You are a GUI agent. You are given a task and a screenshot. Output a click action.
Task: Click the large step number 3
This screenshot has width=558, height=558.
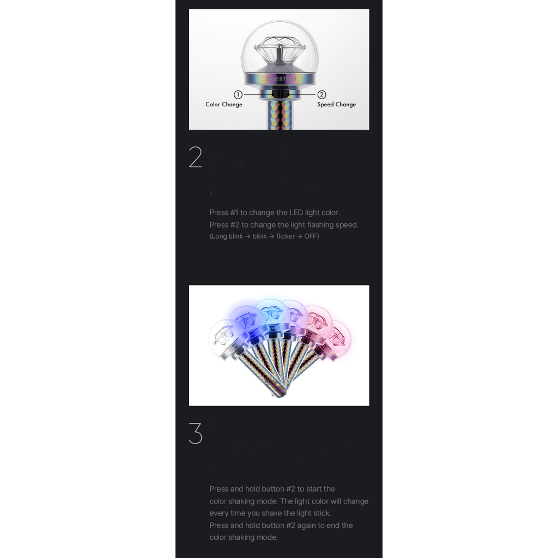[196, 433]
